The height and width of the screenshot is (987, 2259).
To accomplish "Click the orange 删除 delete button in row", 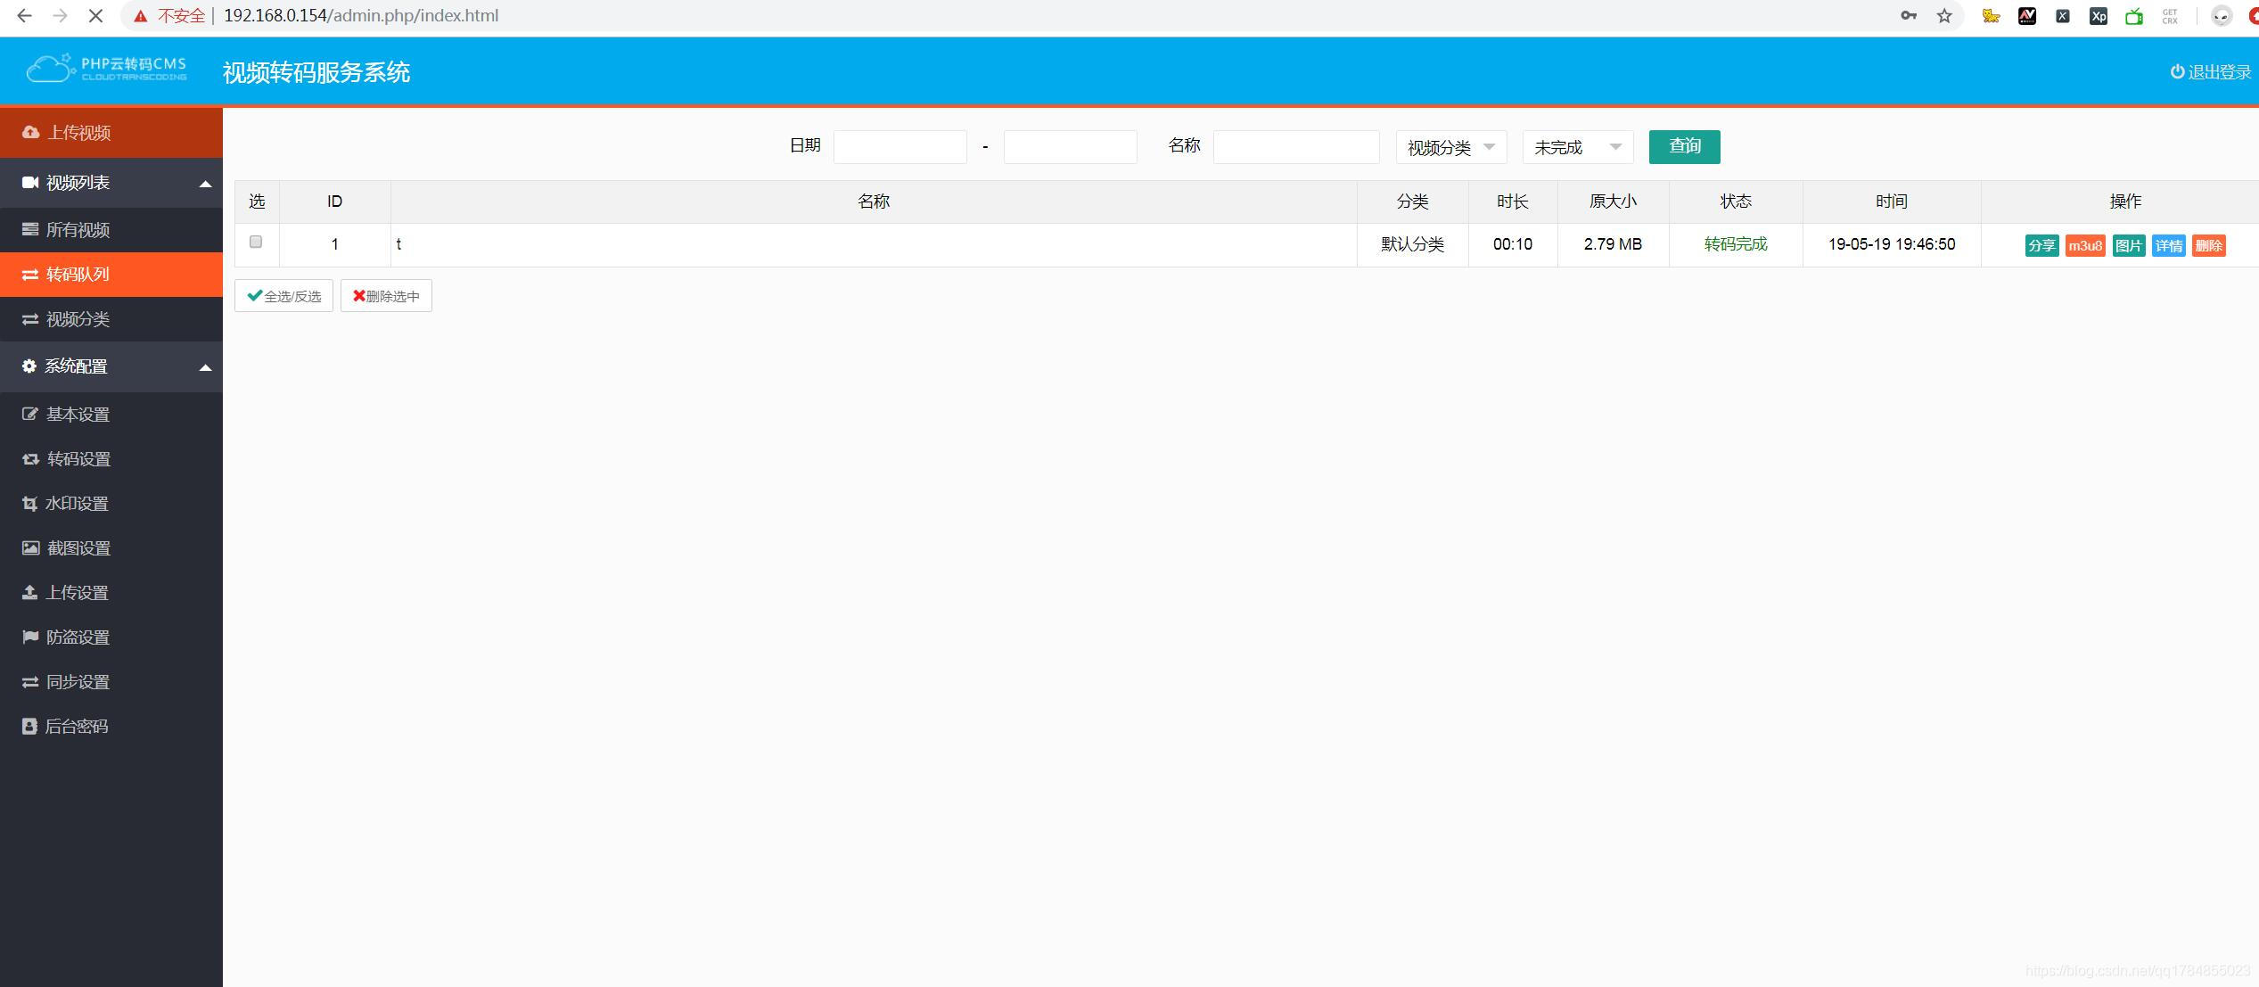I will [2208, 246].
